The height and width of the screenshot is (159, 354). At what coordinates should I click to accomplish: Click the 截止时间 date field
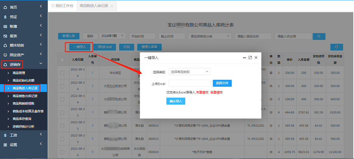[171, 36]
